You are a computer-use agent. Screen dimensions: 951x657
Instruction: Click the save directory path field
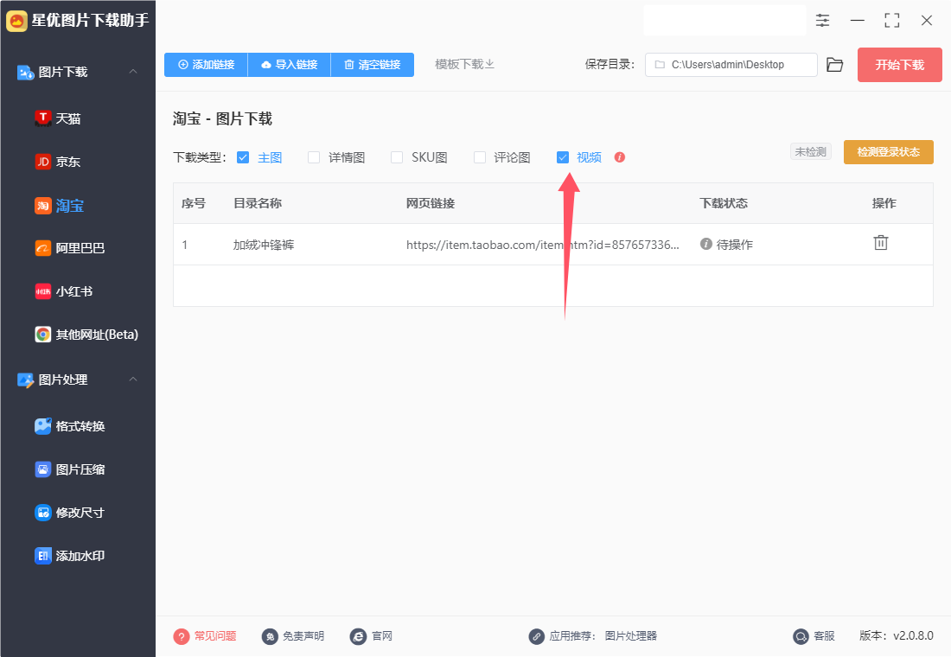click(731, 65)
